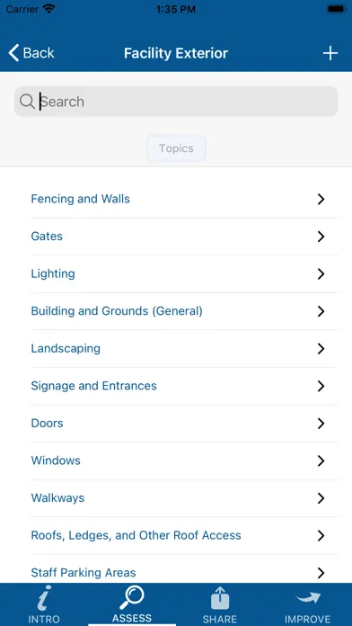Open chevron for Roofs, Ledges, and Other Roof Access

tap(321, 535)
